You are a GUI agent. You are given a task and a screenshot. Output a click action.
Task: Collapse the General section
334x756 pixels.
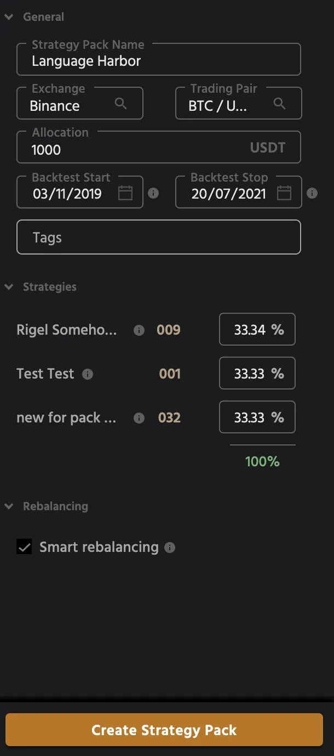coord(9,17)
